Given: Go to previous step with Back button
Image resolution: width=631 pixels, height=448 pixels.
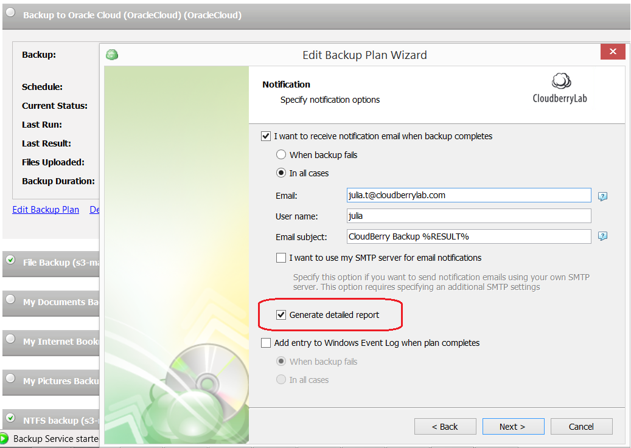Looking at the screenshot, I should point(445,427).
